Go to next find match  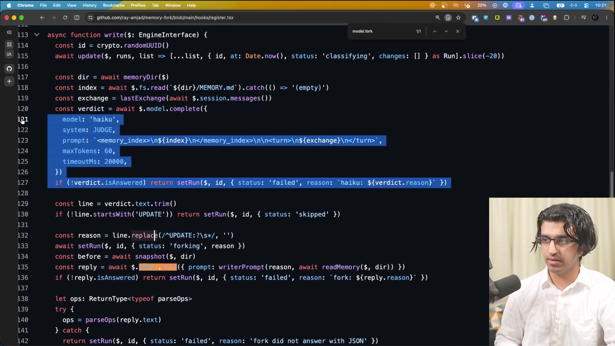tap(446, 32)
